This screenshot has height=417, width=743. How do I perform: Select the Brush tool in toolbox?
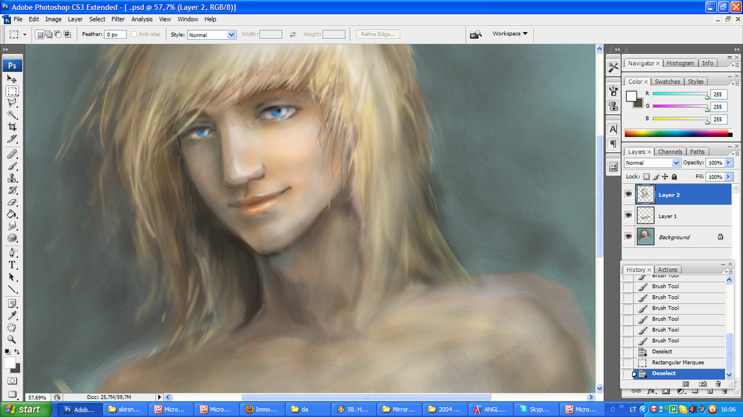click(x=12, y=166)
